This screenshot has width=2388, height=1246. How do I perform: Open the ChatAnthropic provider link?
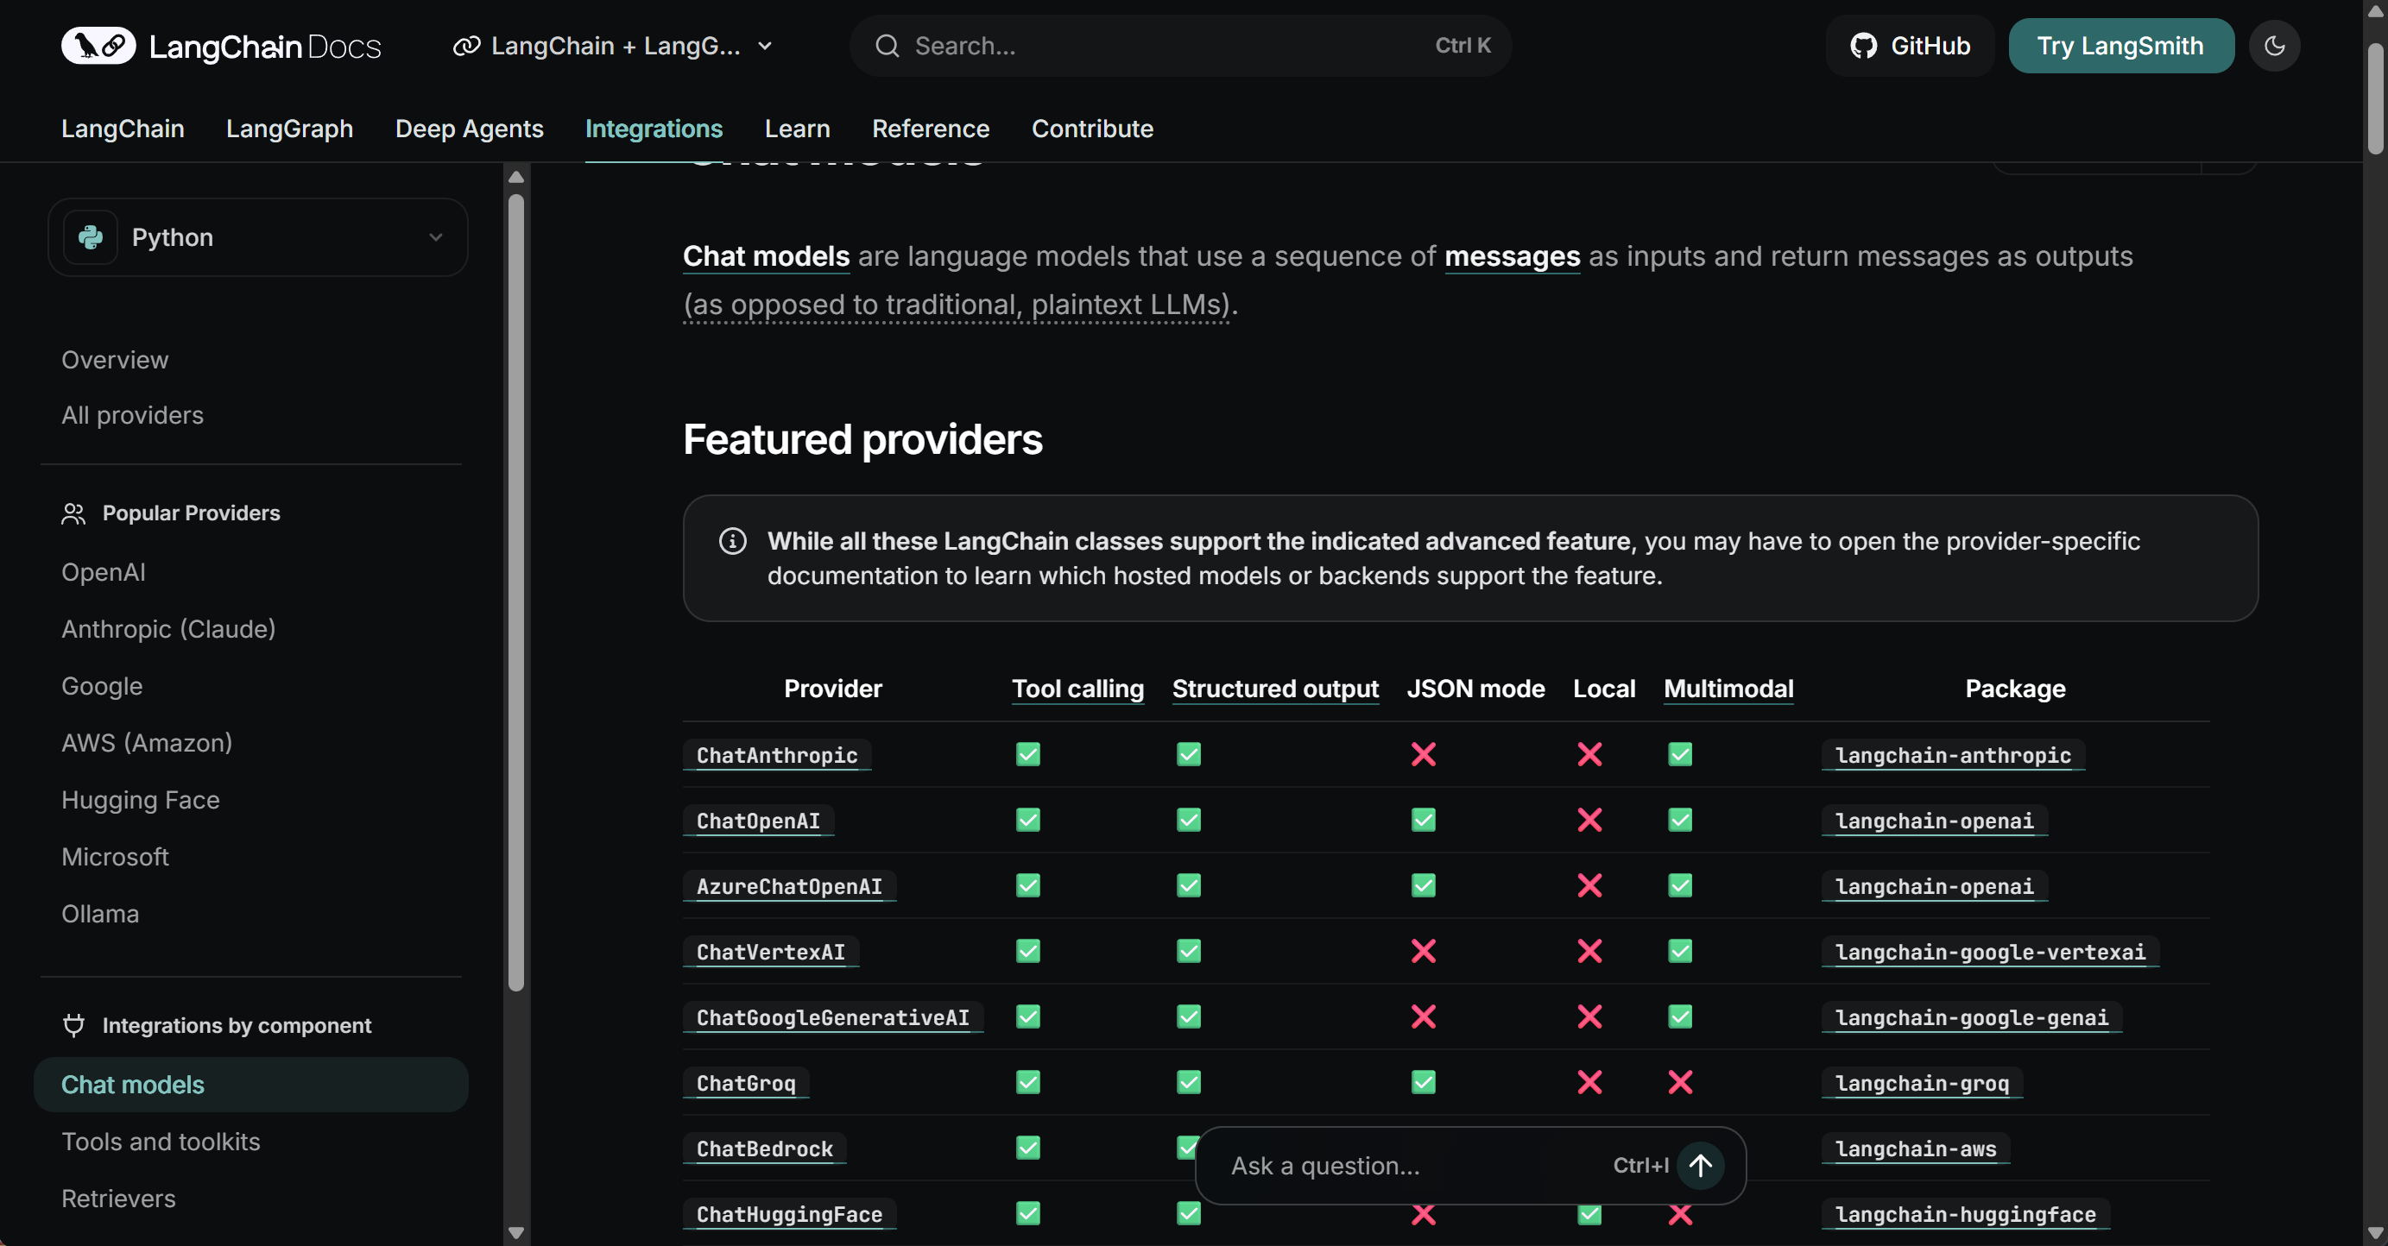click(777, 755)
